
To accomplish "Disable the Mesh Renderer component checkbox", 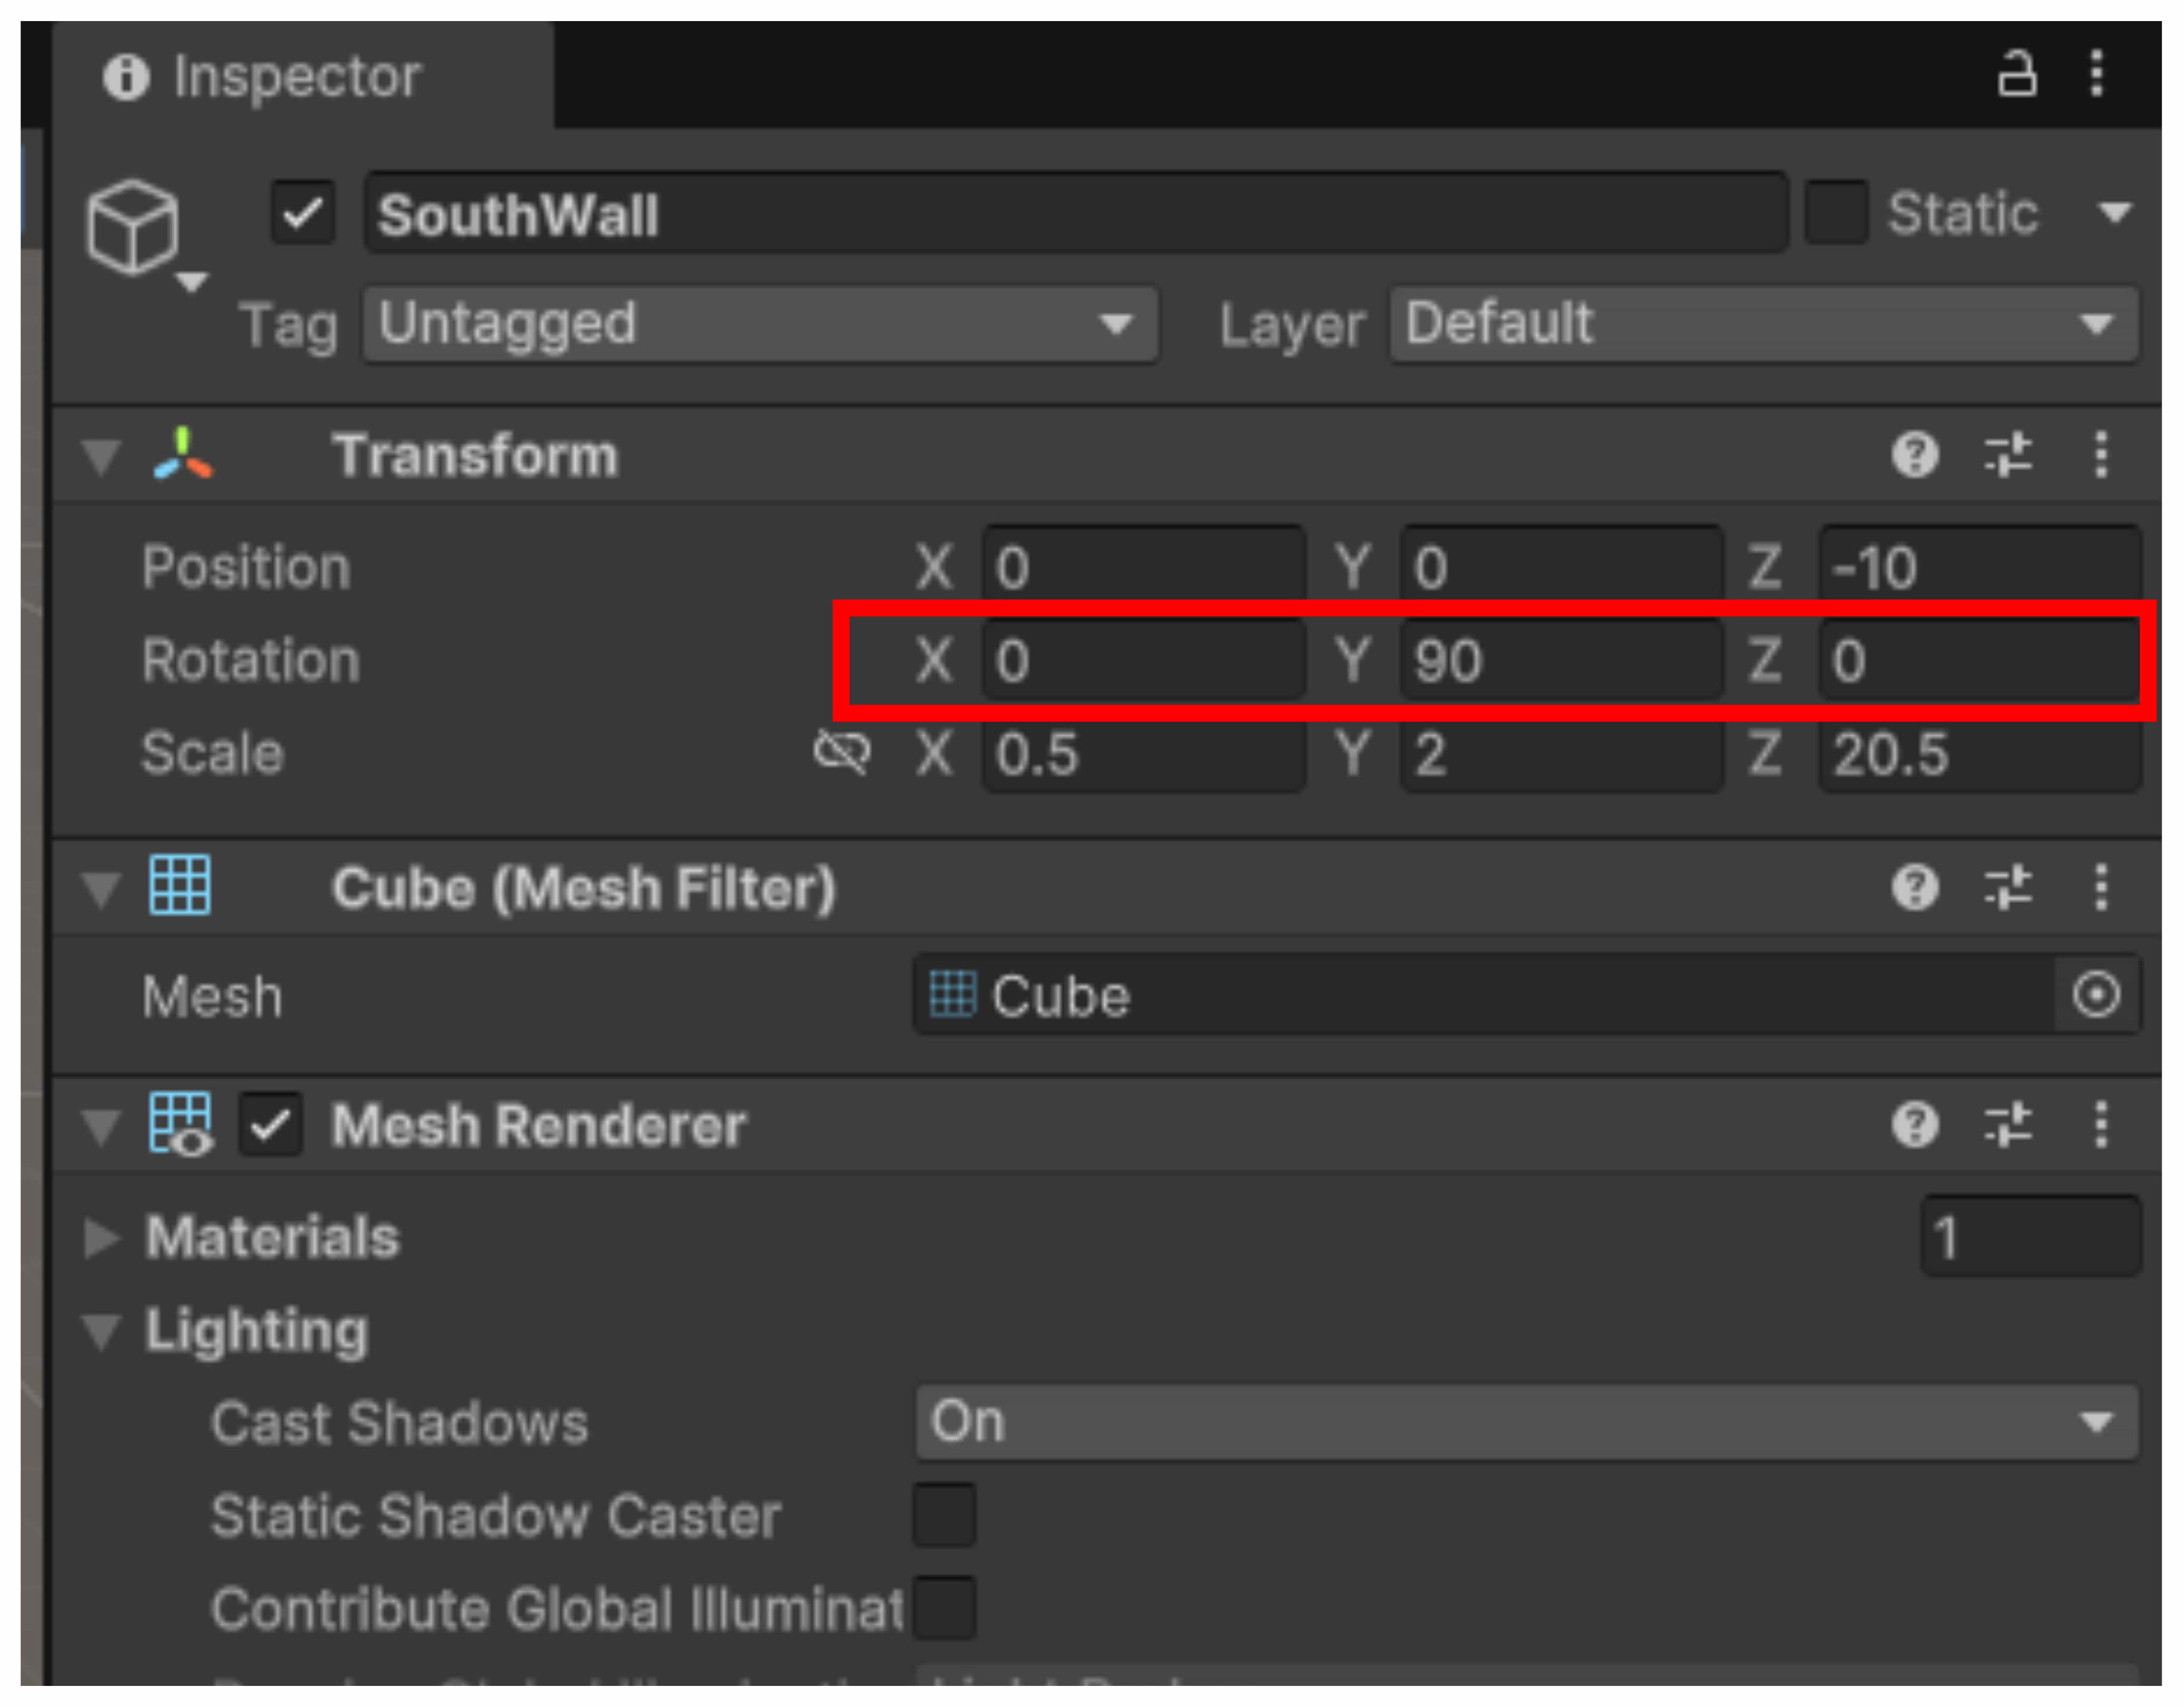I will click(x=270, y=1125).
